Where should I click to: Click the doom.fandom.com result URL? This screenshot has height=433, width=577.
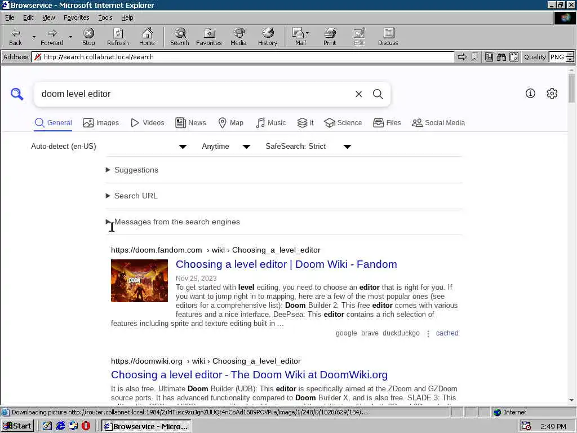tap(216, 250)
